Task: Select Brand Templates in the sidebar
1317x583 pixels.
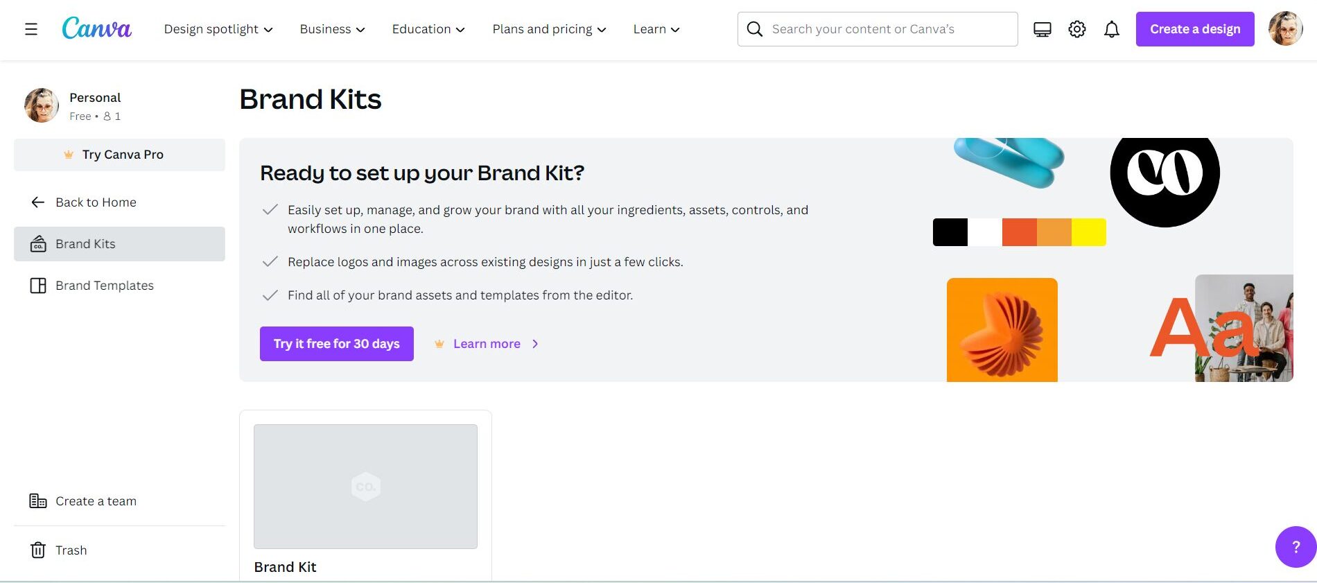Action: [104, 286]
